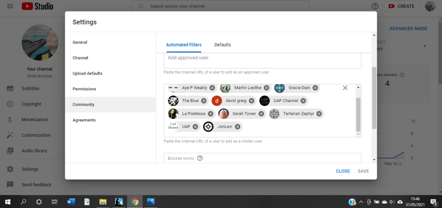Open the Permissions settings section

tap(84, 89)
